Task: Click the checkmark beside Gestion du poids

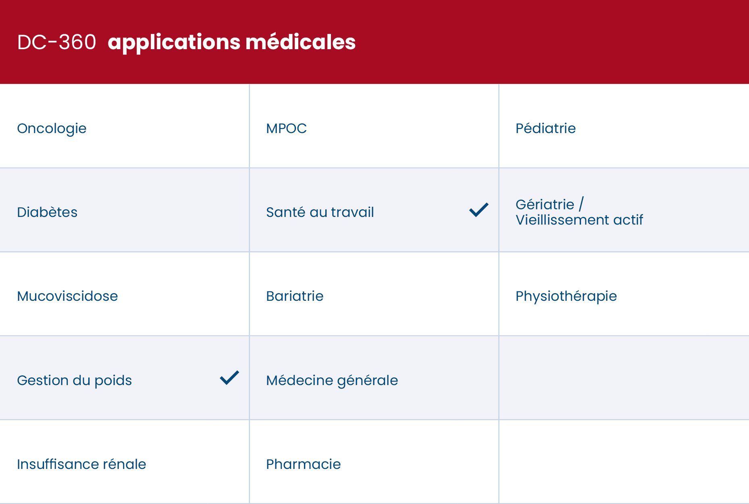Action: (229, 378)
